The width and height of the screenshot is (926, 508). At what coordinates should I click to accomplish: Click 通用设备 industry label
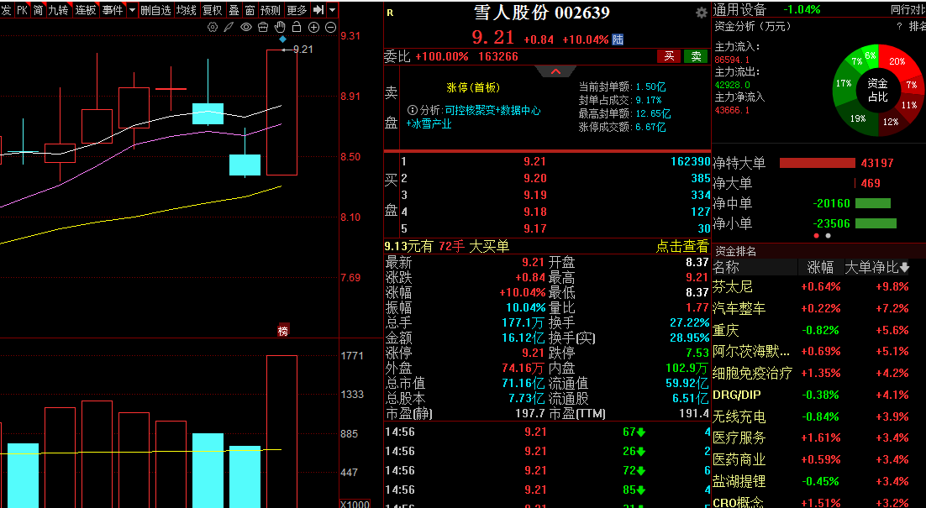[739, 9]
